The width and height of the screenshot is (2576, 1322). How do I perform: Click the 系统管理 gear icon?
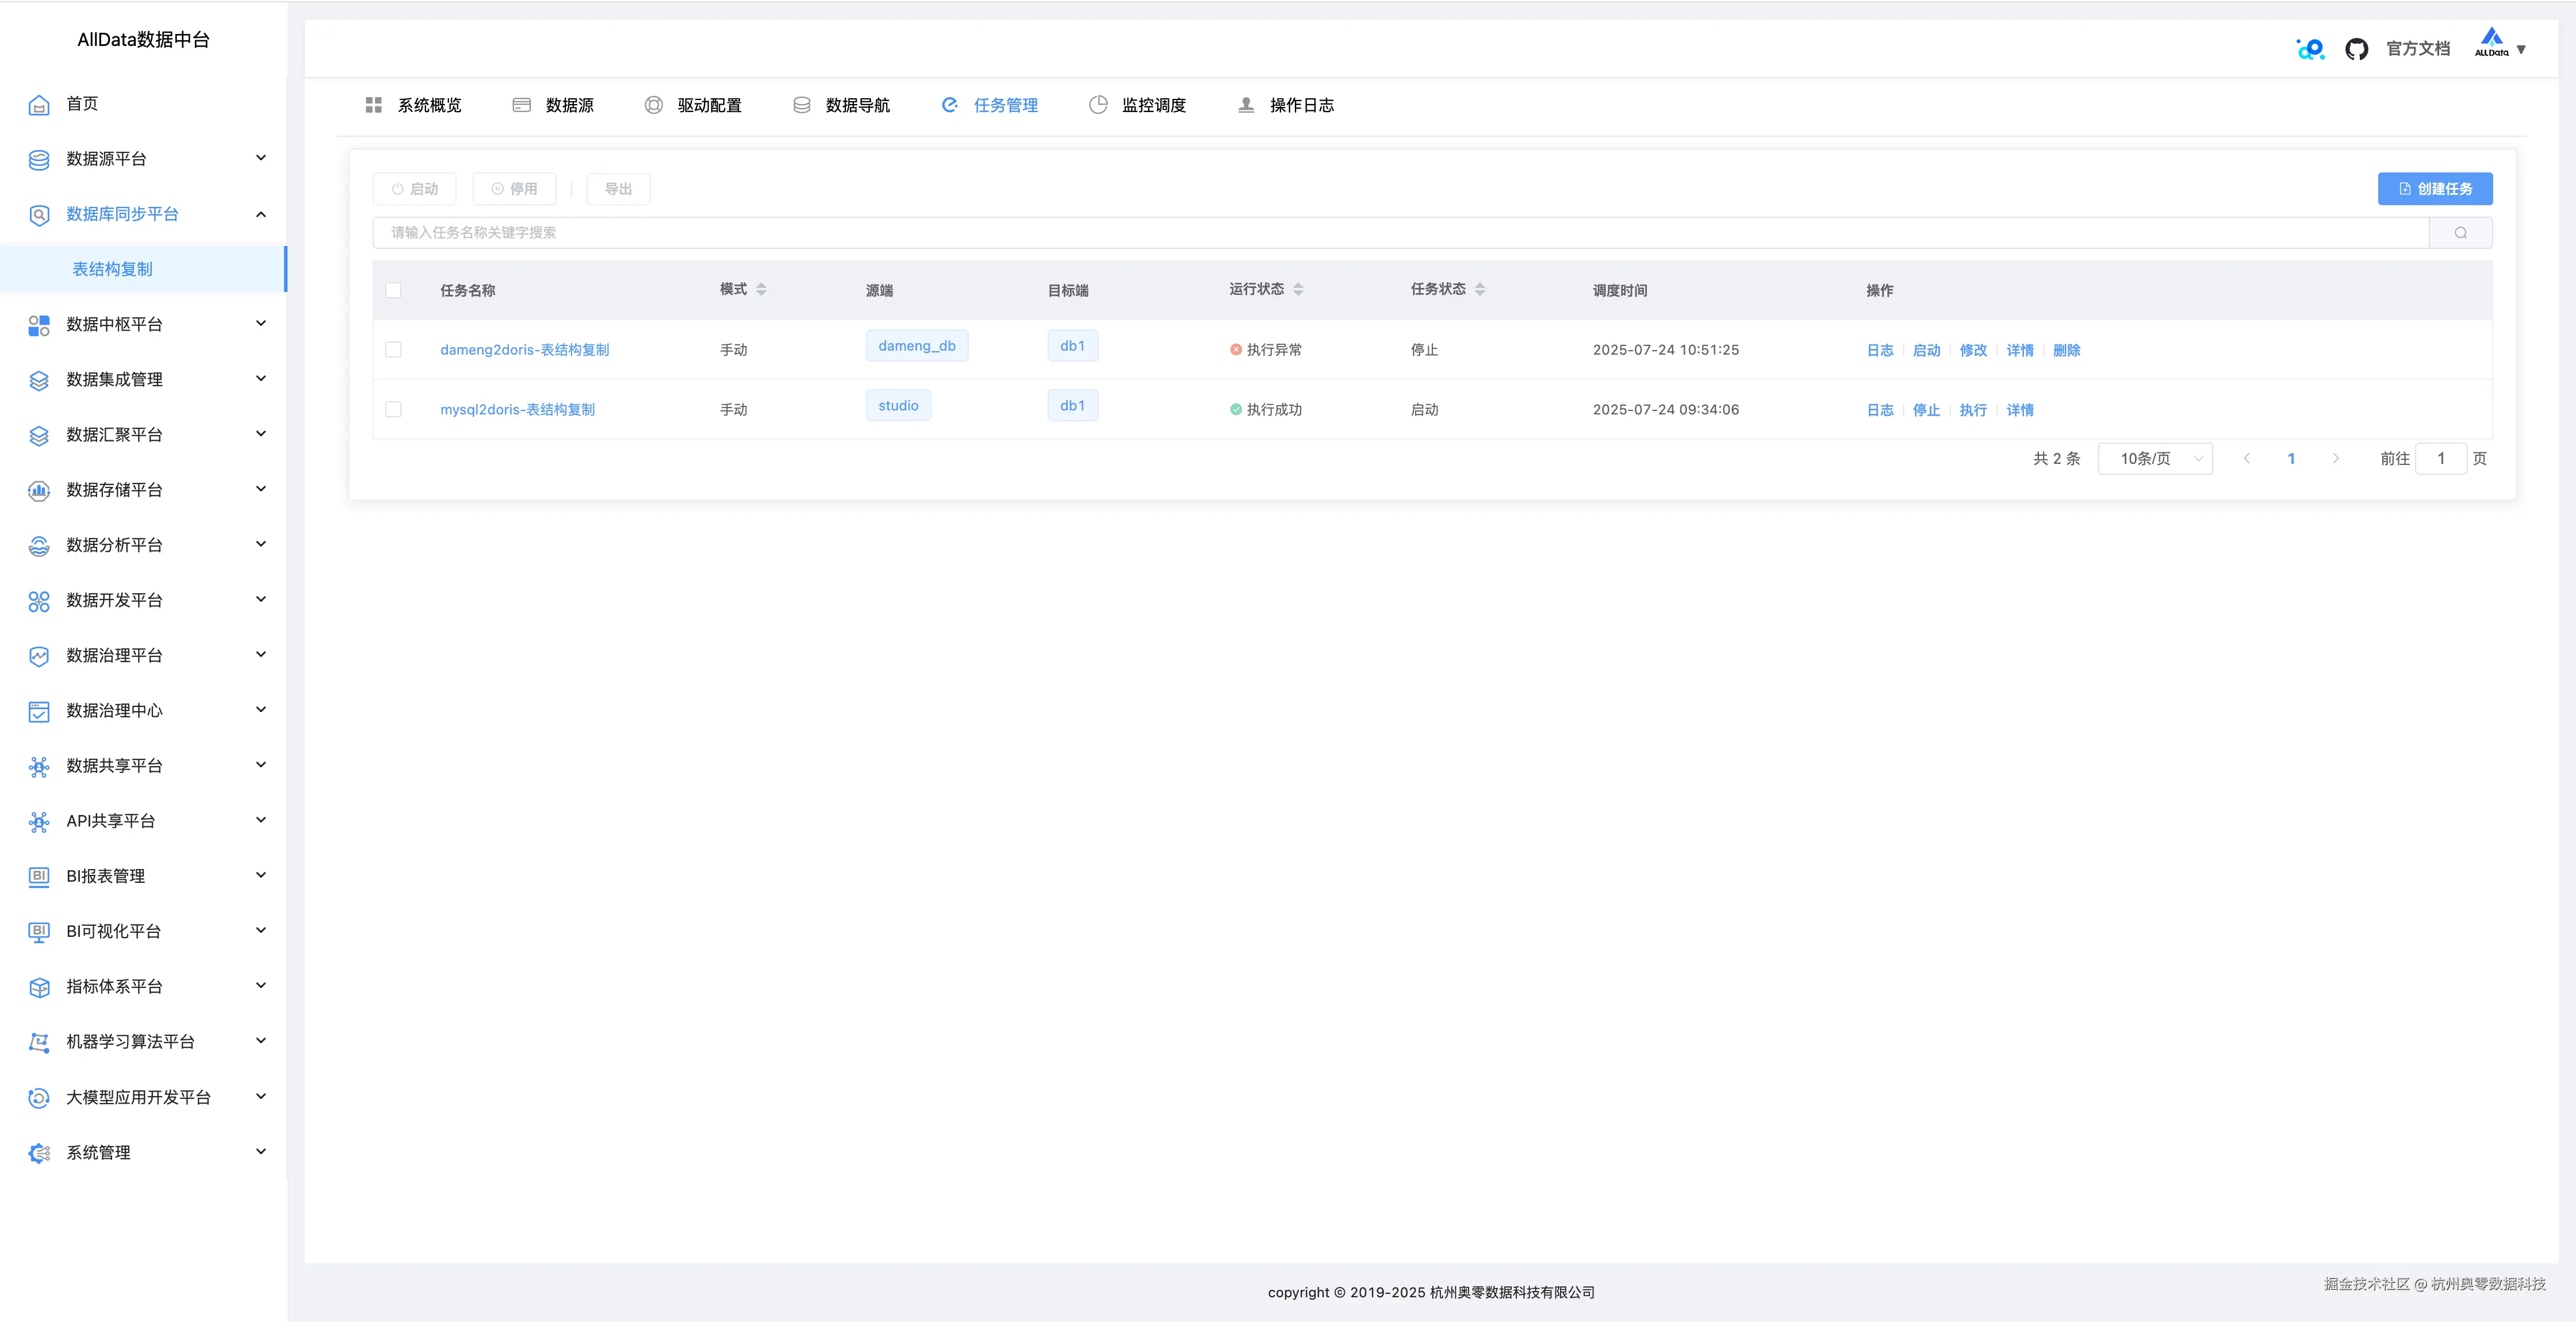[39, 1153]
